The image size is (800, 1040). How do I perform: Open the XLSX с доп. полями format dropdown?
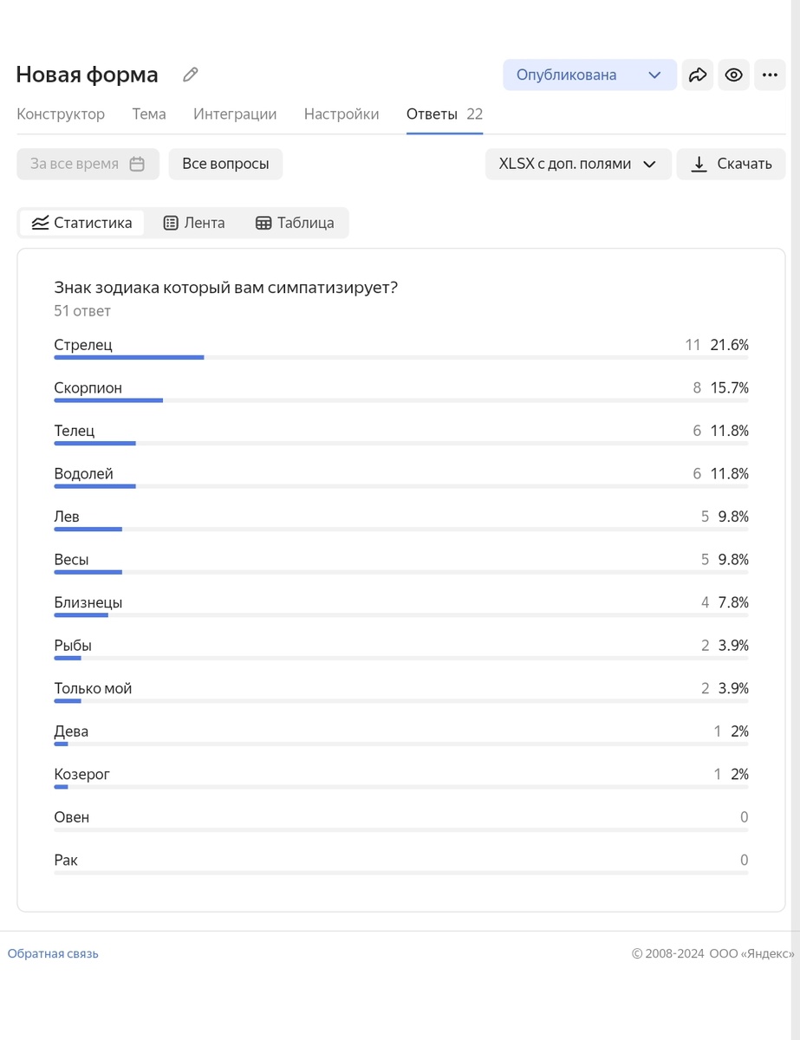coord(578,164)
